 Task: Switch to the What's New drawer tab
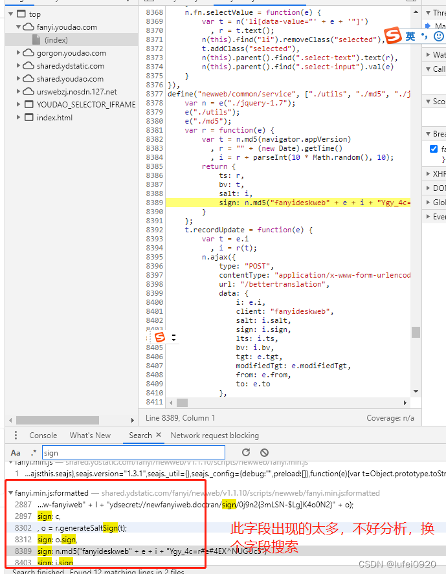[90, 436]
